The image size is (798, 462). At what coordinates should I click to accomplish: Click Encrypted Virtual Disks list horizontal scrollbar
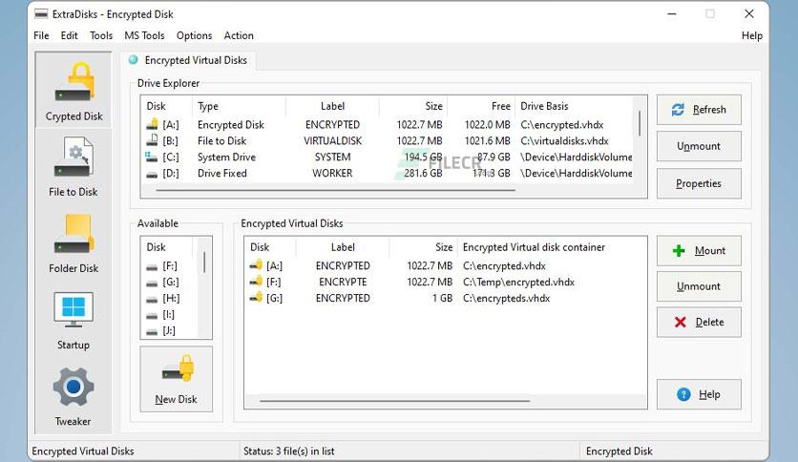click(x=394, y=401)
